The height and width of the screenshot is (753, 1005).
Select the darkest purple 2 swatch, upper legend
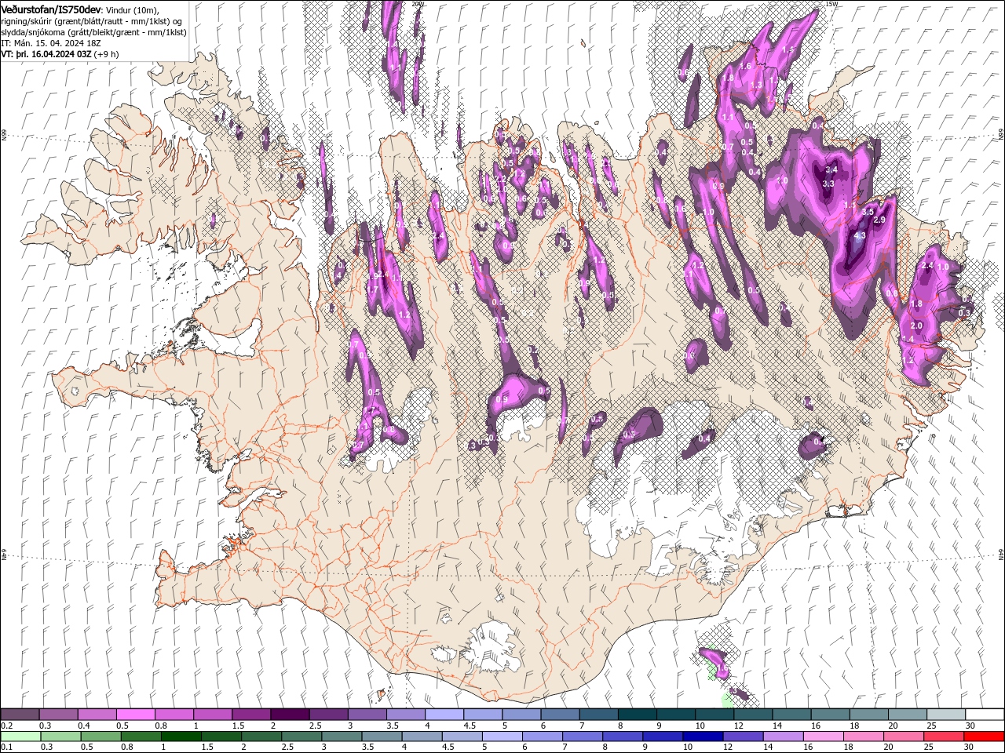(290, 715)
